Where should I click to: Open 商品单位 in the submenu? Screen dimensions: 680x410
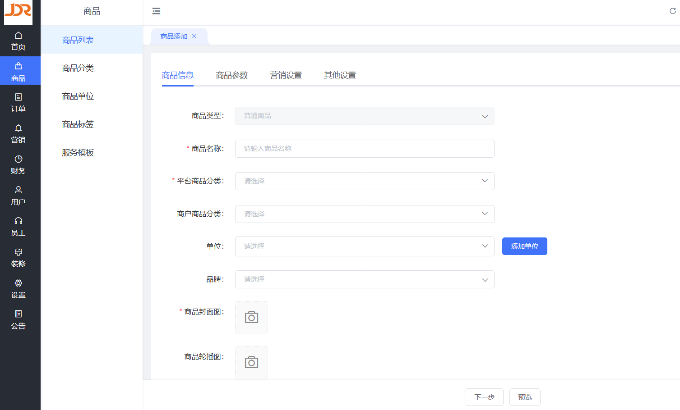coord(92,96)
